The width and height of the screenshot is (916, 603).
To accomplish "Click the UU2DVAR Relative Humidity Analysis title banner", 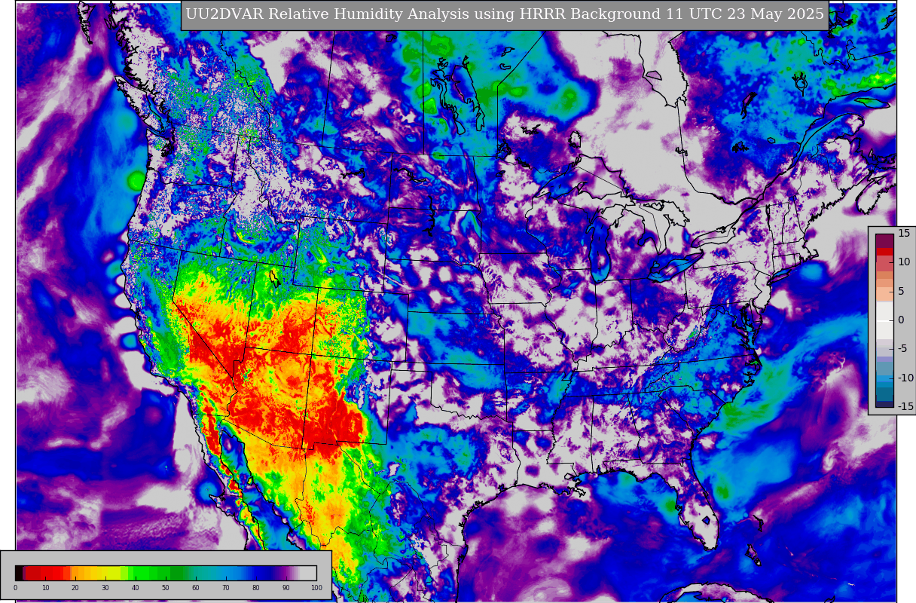I will 505,15.
